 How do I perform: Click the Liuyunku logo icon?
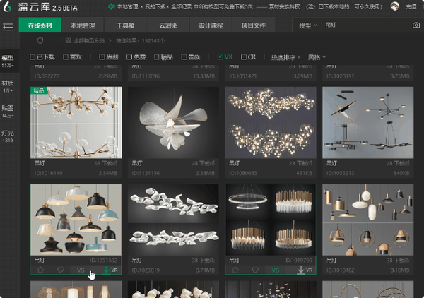coord(7,7)
